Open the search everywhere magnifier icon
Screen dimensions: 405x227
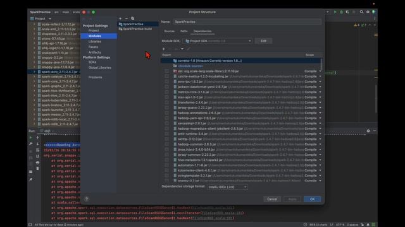pos(361,12)
